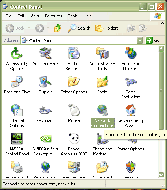The image size is (167, 190).
Task: Click the Search toolbar button
Action: [79, 28]
